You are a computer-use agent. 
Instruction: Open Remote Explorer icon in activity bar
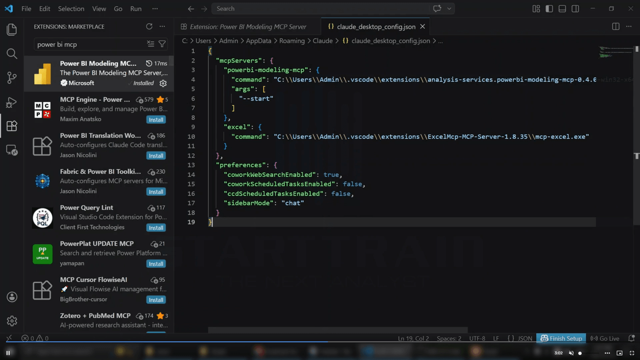(12, 150)
